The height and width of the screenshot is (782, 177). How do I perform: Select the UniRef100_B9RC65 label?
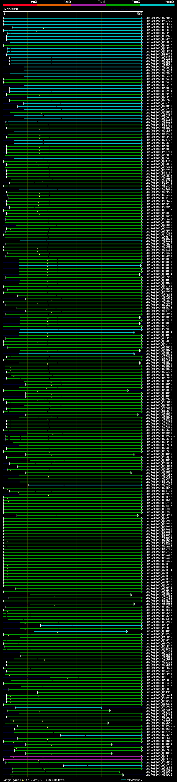pos(159,39)
